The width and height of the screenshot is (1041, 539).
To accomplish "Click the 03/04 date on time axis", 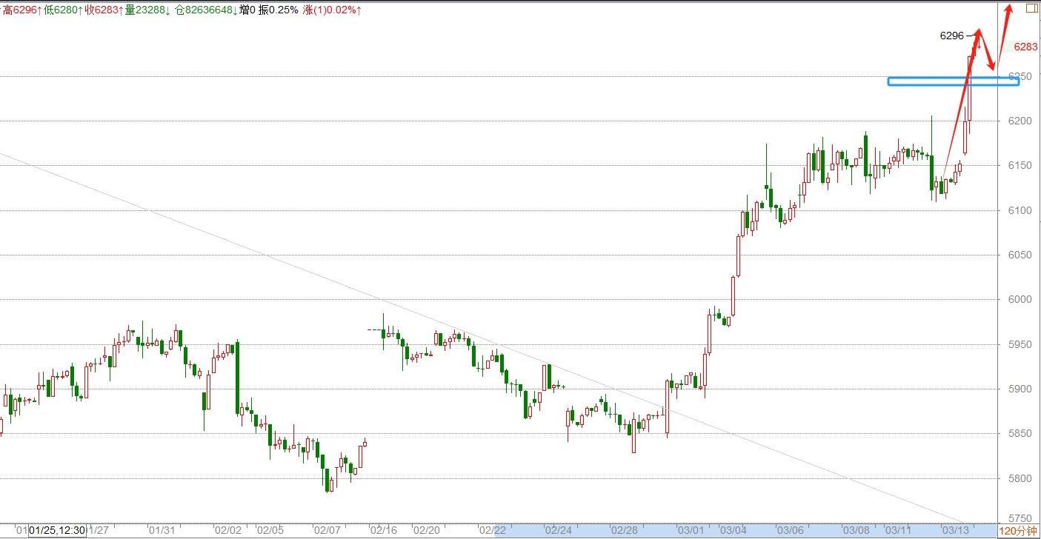I will [x=733, y=531].
